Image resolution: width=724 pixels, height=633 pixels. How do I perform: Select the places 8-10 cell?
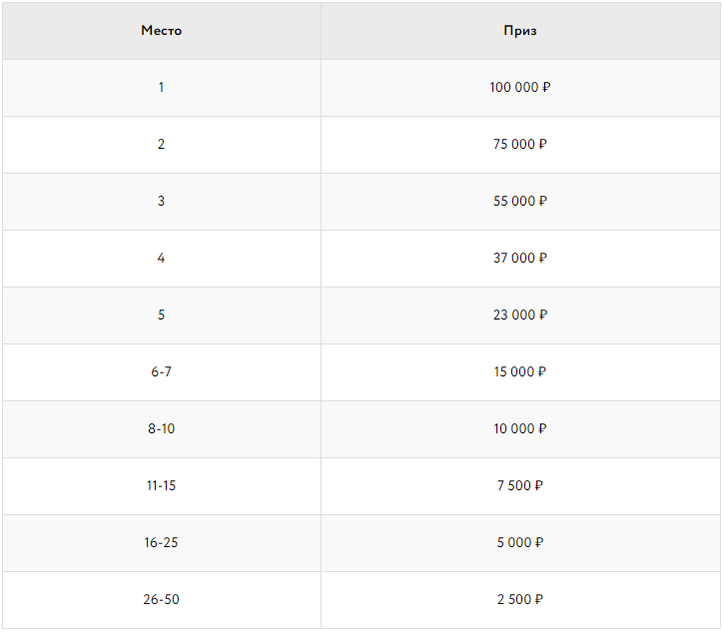pos(162,429)
